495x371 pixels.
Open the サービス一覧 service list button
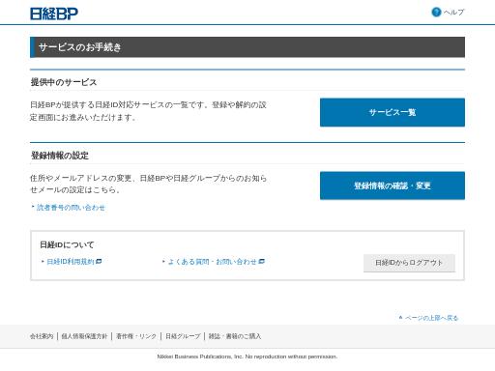393,112
